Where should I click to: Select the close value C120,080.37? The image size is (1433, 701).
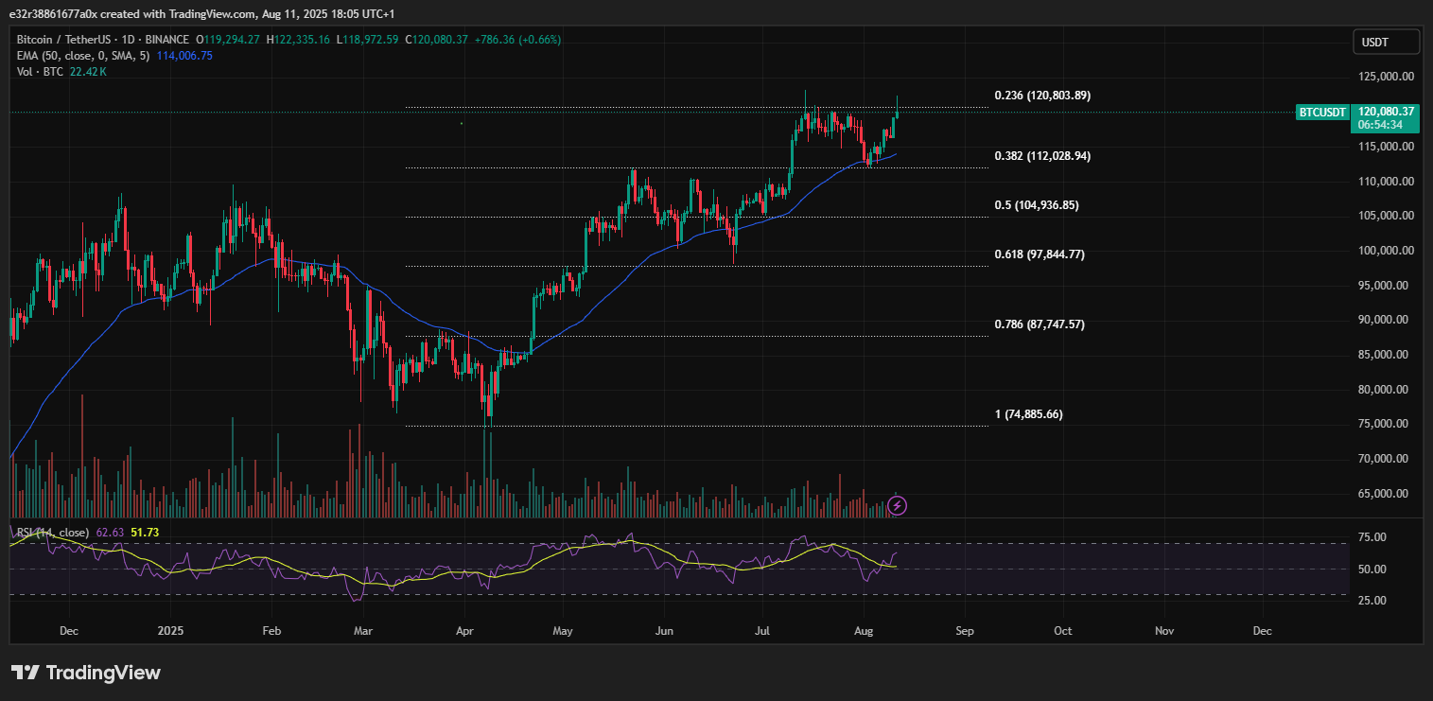(x=437, y=40)
